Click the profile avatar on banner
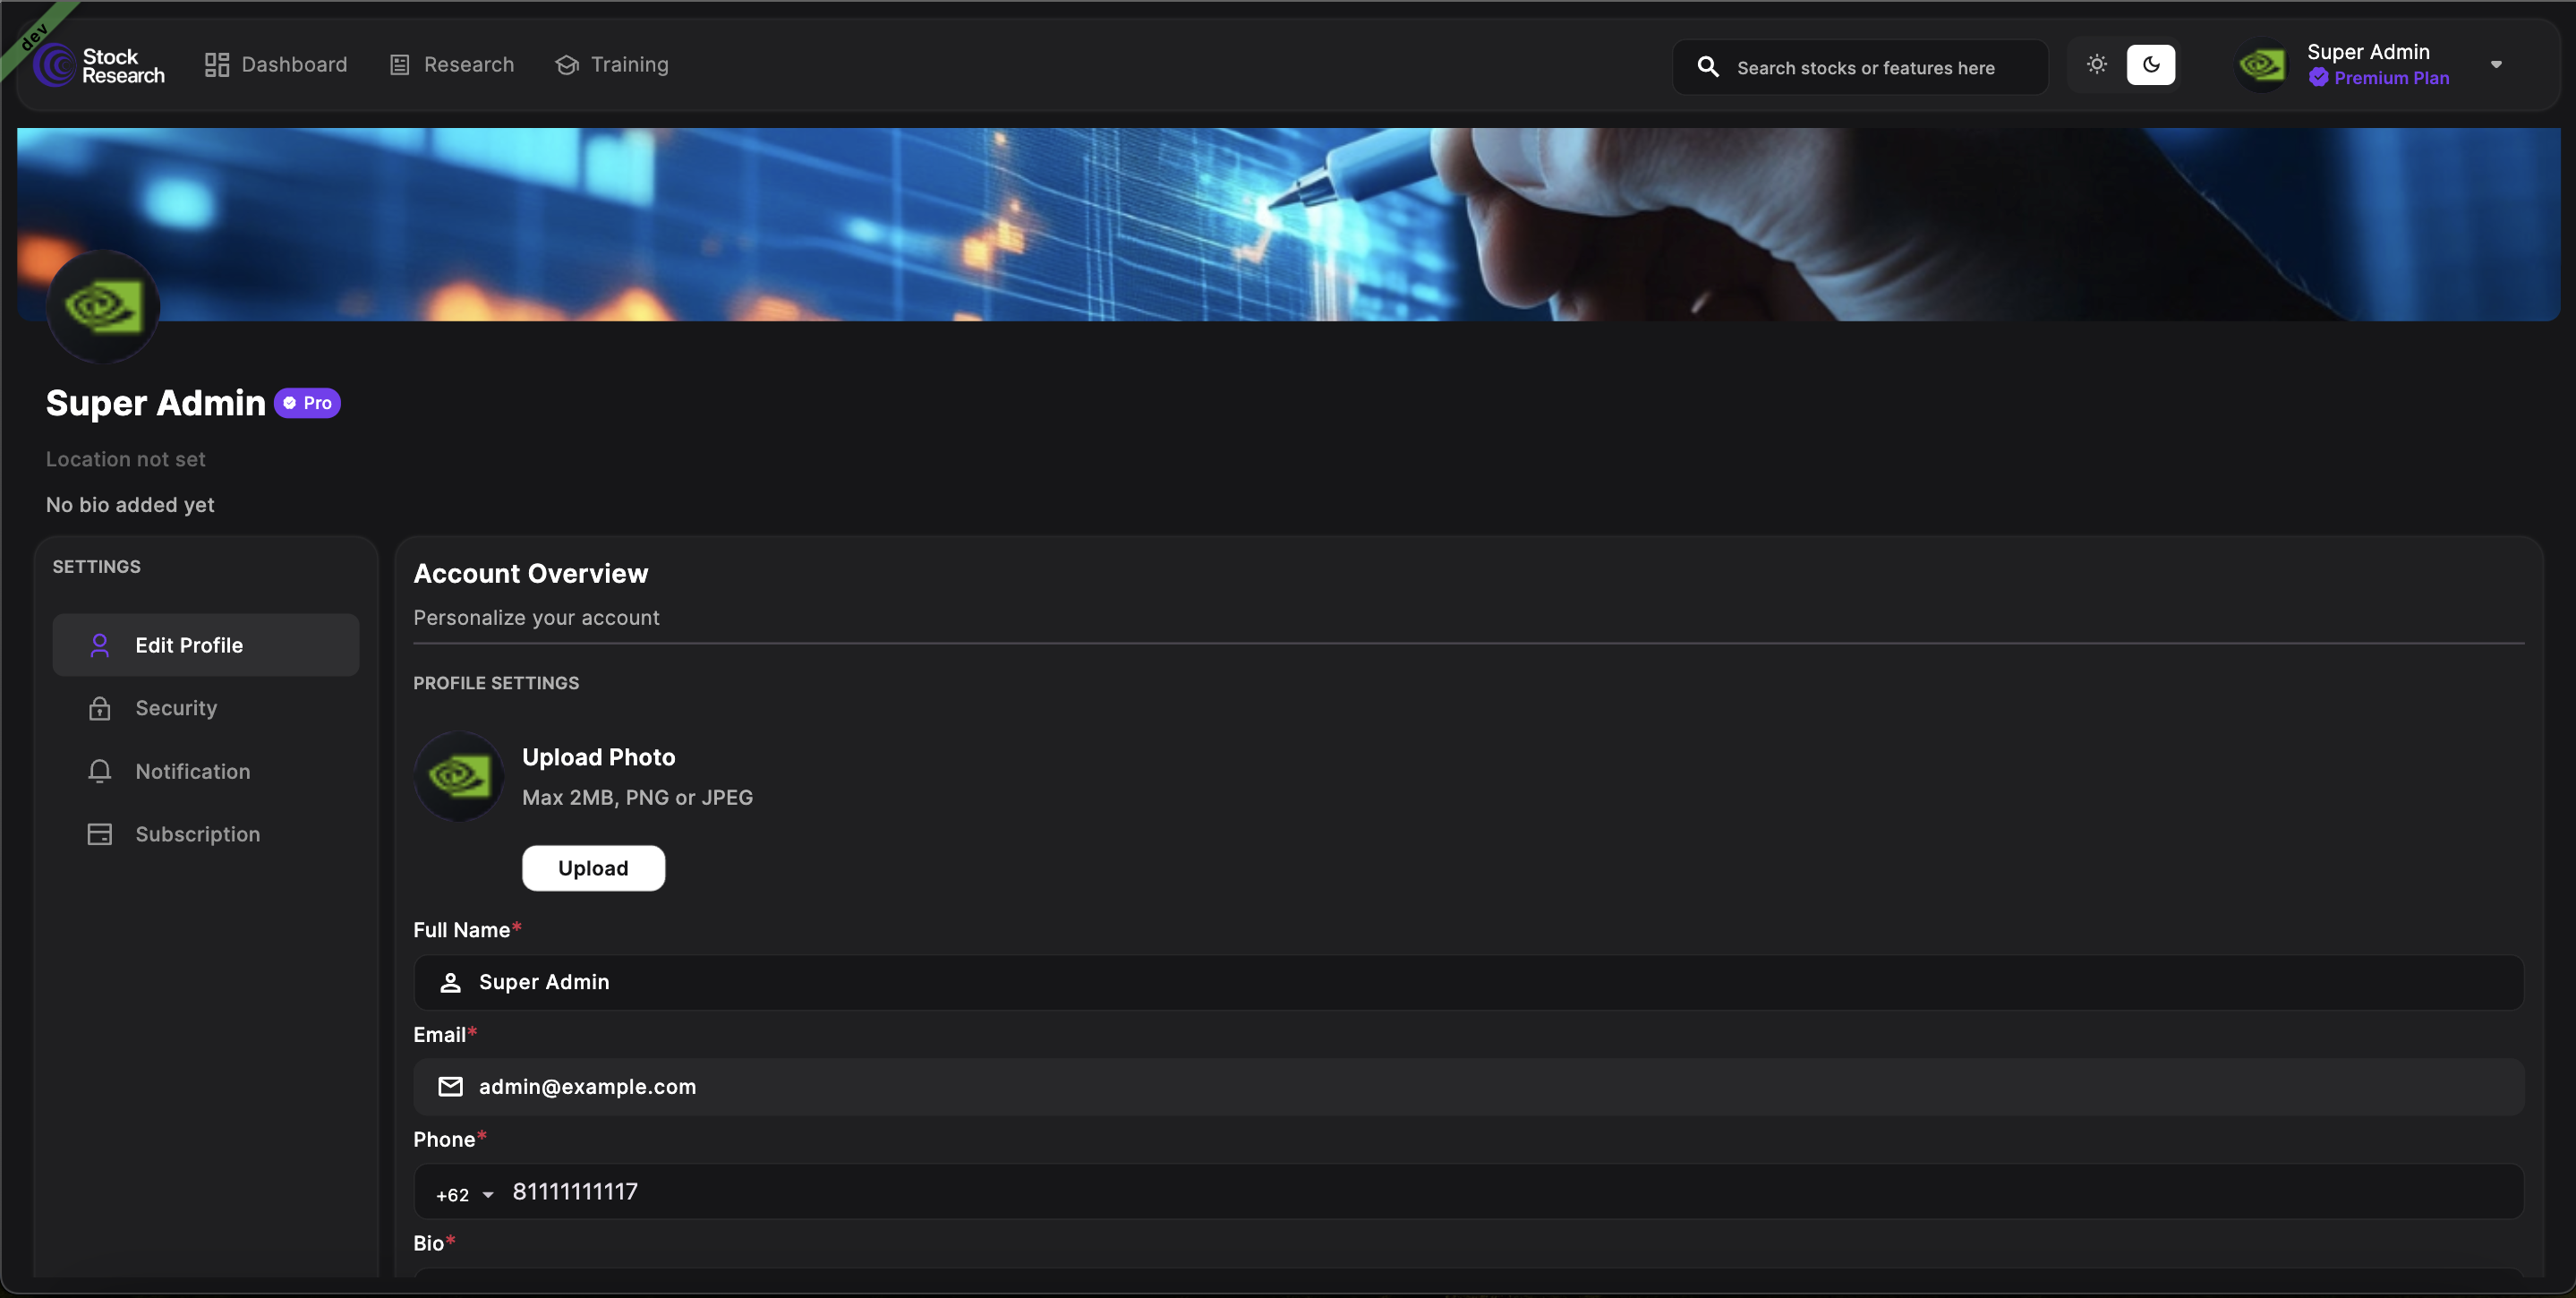2576x1298 pixels. pyautogui.click(x=103, y=306)
